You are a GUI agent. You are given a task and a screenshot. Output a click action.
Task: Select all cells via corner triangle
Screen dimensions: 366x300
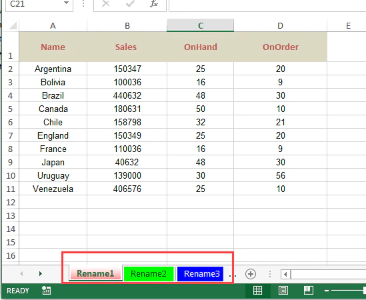pos(13,25)
